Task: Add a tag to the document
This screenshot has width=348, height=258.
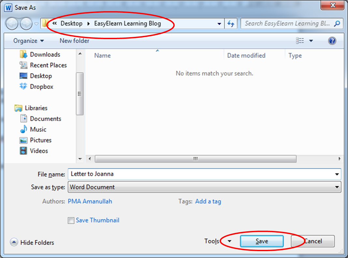Action: [208, 201]
